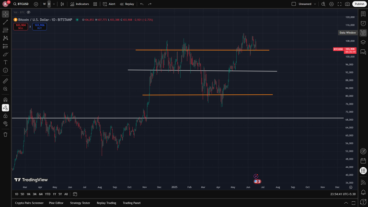Take a chart snapshot with camera icon
This screenshot has height=207, width=368.
click(x=347, y=4)
